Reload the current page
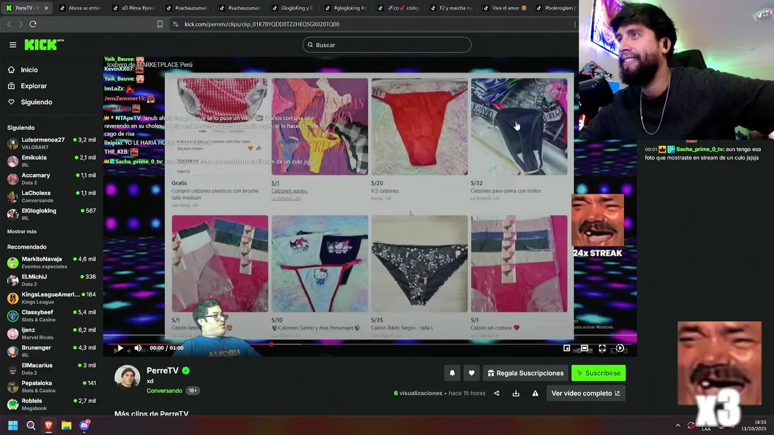This screenshot has height=435, width=774. [x=33, y=24]
